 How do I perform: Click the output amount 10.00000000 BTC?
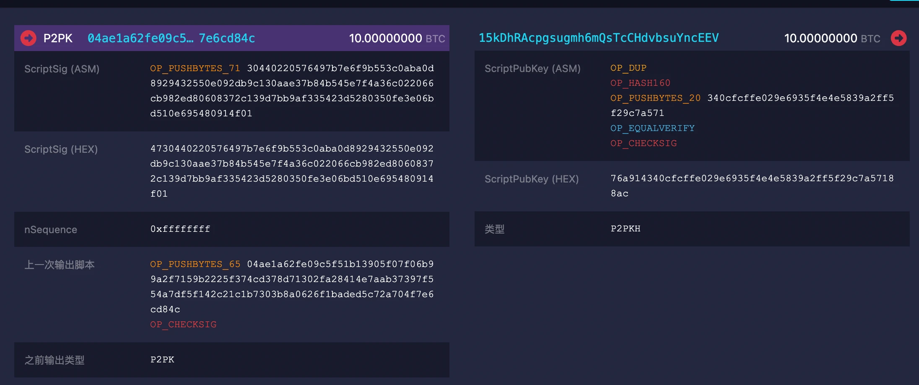[831, 38]
